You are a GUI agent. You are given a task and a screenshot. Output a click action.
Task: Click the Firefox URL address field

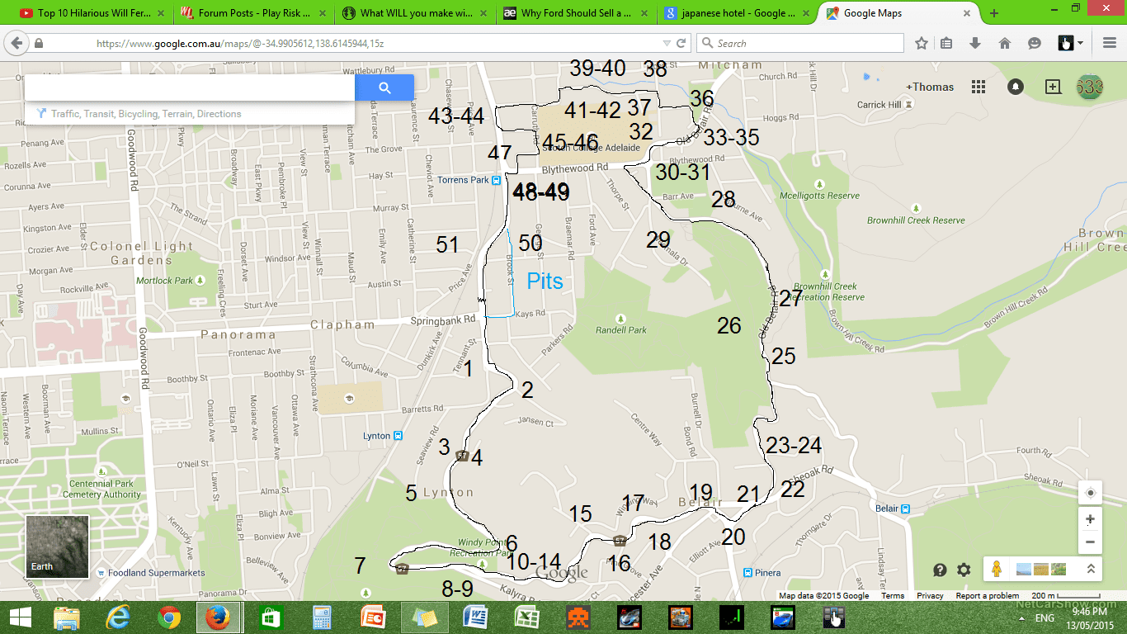pyautogui.click(x=376, y=44)
